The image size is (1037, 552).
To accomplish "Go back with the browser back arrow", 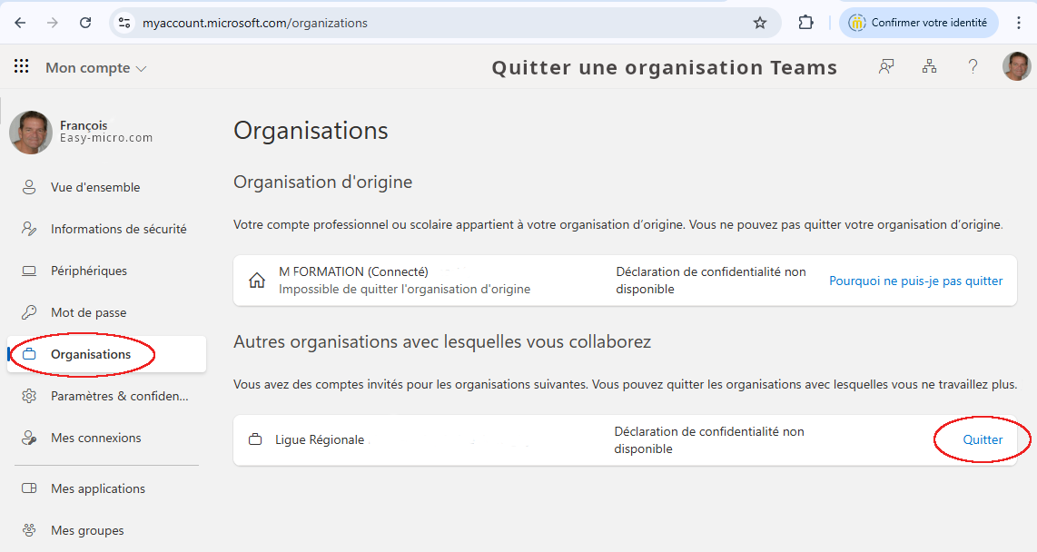I will click(x=21, y=23).
